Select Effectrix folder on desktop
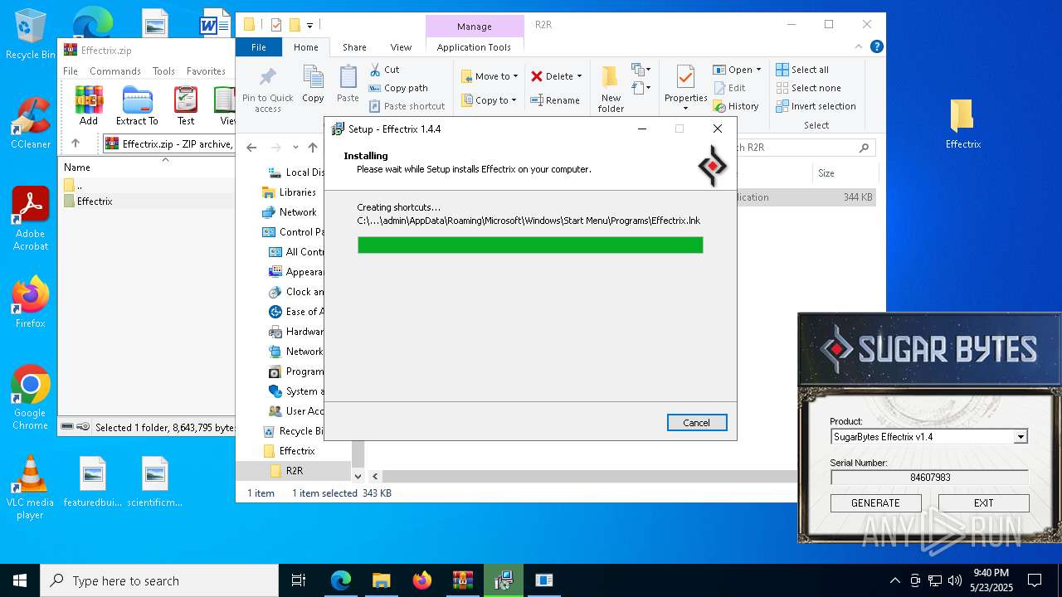The height and width of the screenshot is (597, 1062). tap(962, 124)
